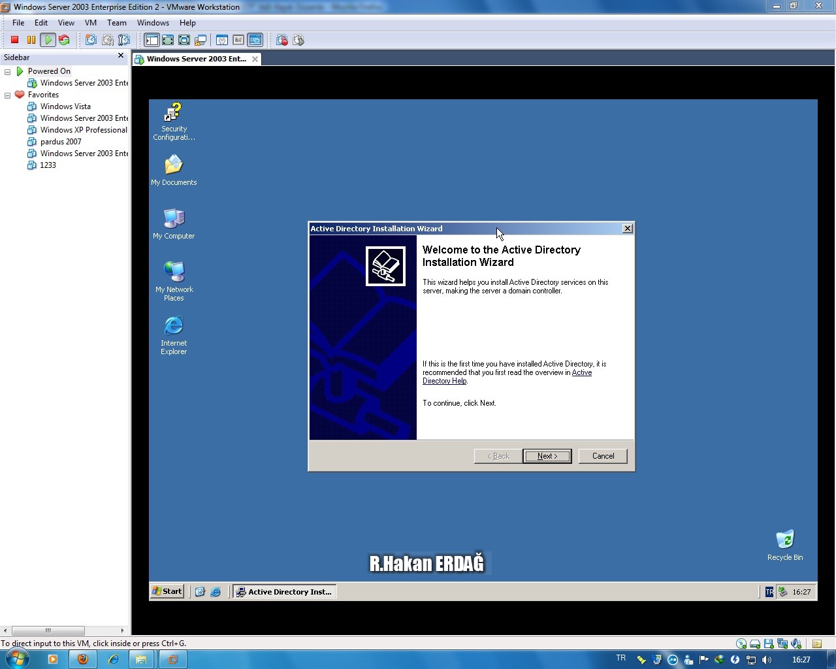The width and height of the screenshot is (836, 669).
Task: Click the Appliance view toolbar icon
Action: [238, 40]
